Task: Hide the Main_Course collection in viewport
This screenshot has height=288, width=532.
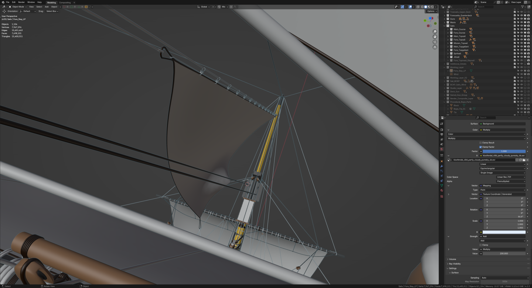Action: 522,29
